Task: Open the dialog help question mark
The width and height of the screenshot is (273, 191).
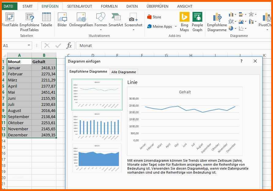Action: [x=241, y=61]
